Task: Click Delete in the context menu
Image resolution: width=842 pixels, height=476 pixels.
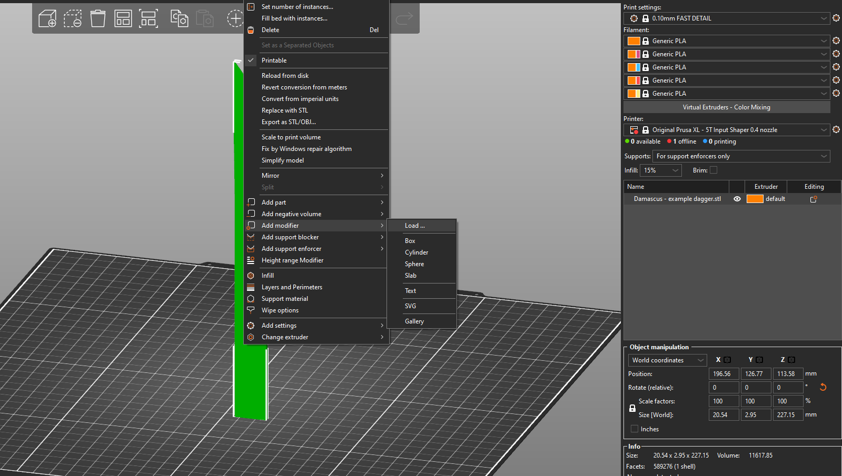Action: pyautogui.click(x=316, y=30)
